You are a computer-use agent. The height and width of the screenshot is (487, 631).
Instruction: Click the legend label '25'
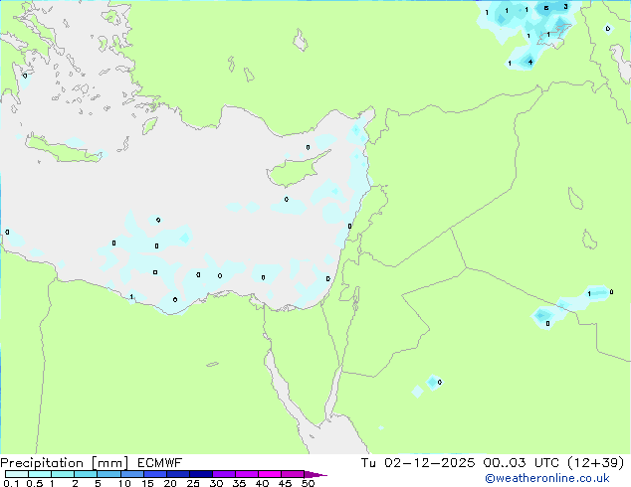[x=193, y=483]
